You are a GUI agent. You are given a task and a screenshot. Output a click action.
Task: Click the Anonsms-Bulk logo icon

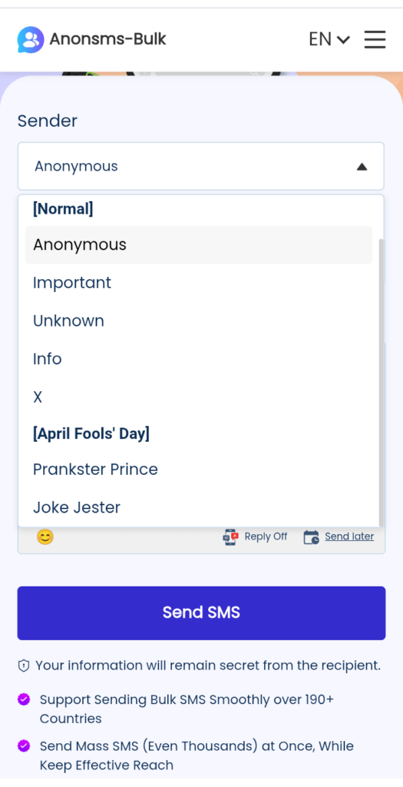click(x=31, y=40)
